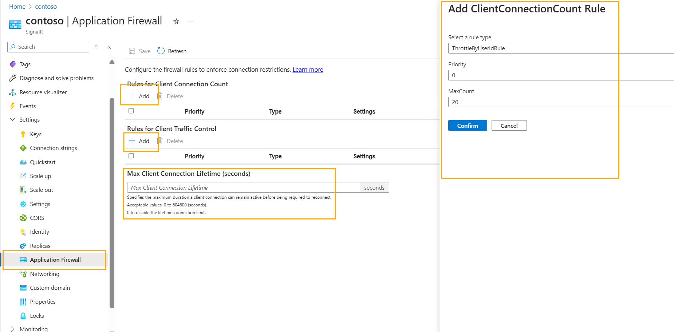Click the Refresh circular arrow icon

click(x=161, y=51)
